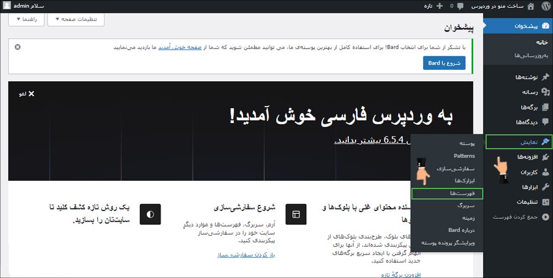Click the dashboard پیشخوان gauge icon
Viewport: 553px width, 278px height.
pos(545,26)
